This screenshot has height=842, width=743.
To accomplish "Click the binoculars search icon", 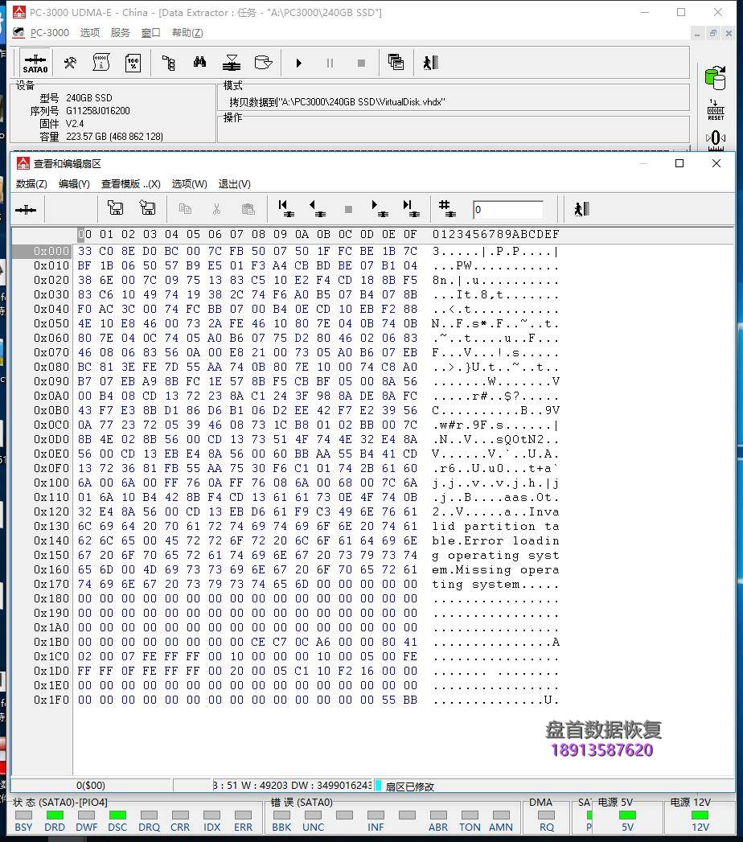I will tap(199, 63).
